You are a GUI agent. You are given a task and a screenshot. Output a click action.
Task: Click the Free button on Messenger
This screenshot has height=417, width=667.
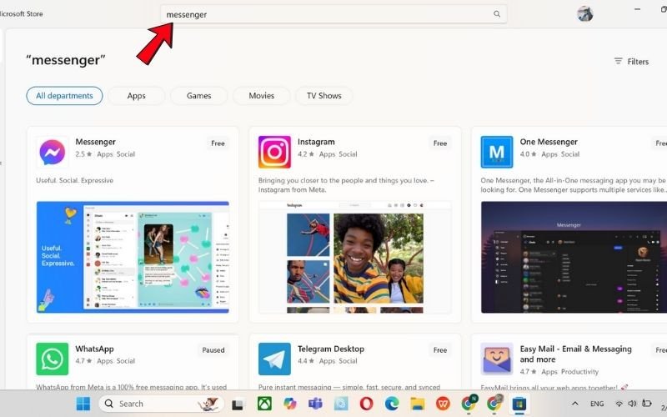pyautogui.click(x=218, y=143)
